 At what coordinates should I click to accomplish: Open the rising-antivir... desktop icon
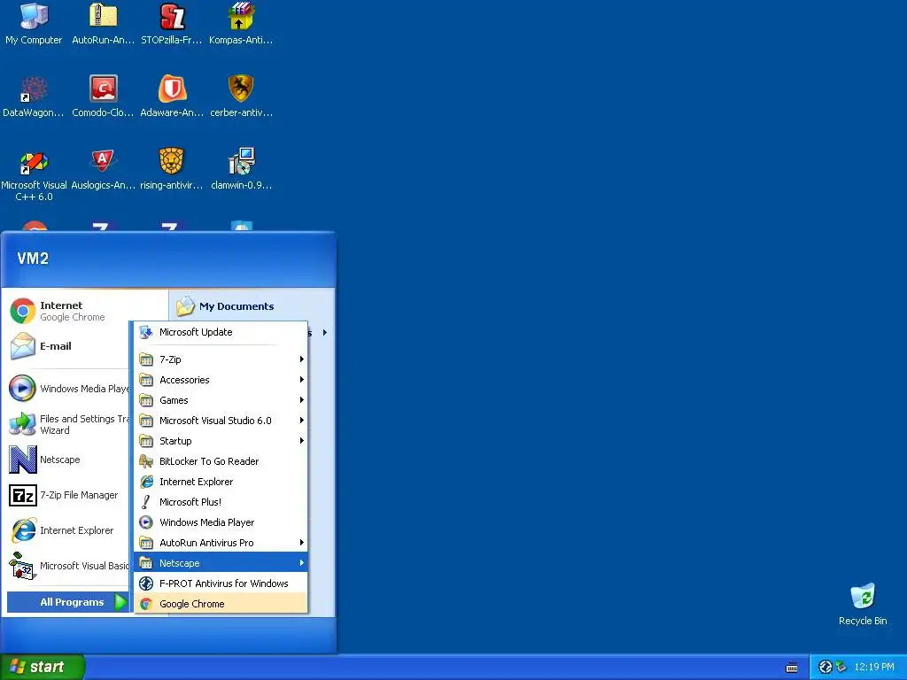[x=172, y=169]
